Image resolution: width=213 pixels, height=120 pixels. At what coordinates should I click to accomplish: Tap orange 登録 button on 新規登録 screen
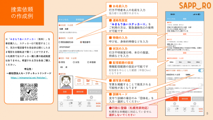click(x=65, y=92)
